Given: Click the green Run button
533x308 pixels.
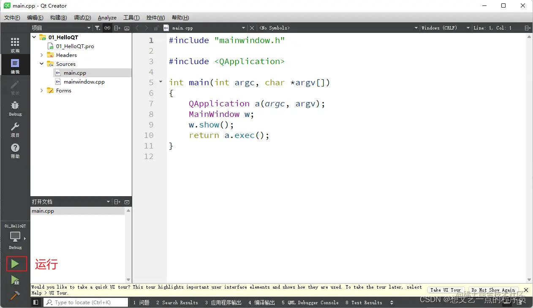Looking at the screenshot, I should click(x=15, y=264).
